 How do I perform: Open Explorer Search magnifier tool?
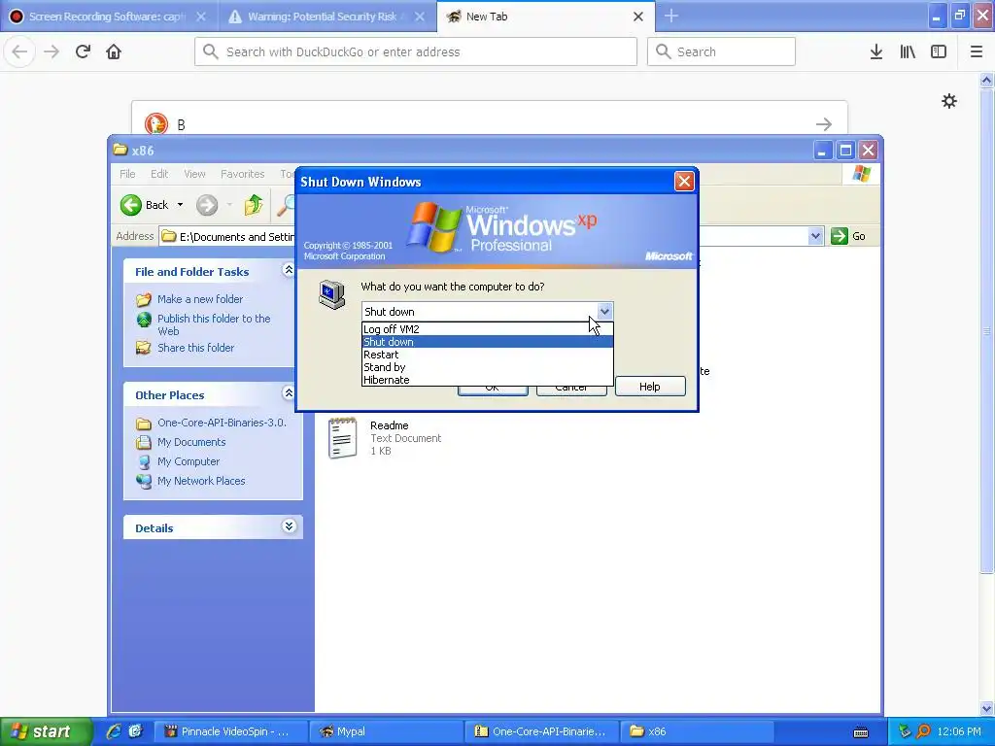287,205
